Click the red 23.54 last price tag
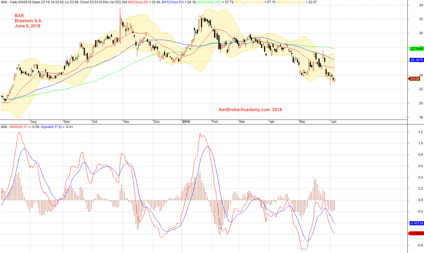The width and height of the screenshot is (424, 253). [414, 79]
